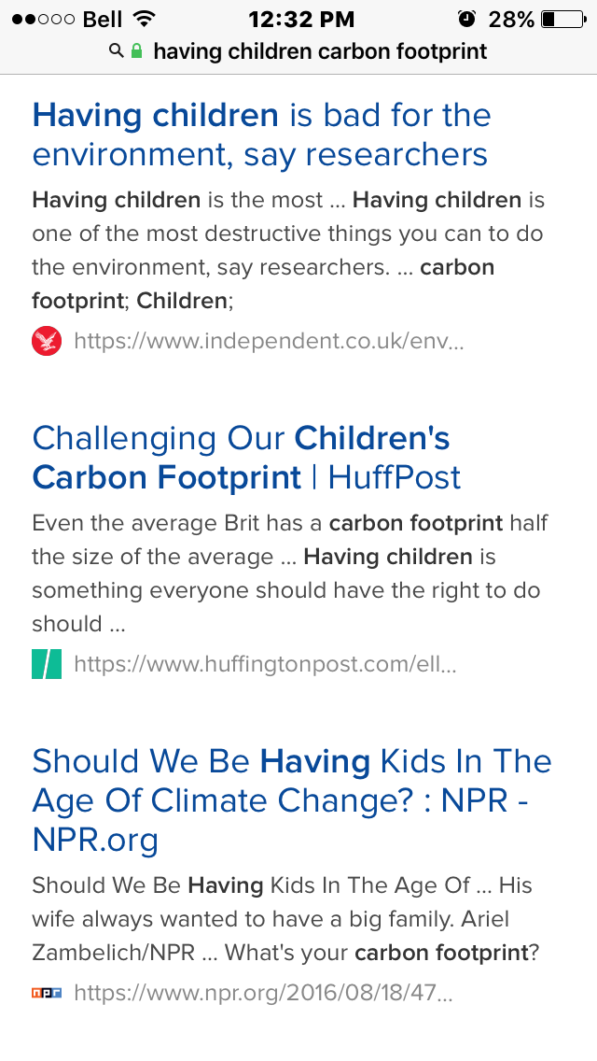Tap the huffingtonpost.com URL
Screen dimensions: 597x1061
[265, 664]
